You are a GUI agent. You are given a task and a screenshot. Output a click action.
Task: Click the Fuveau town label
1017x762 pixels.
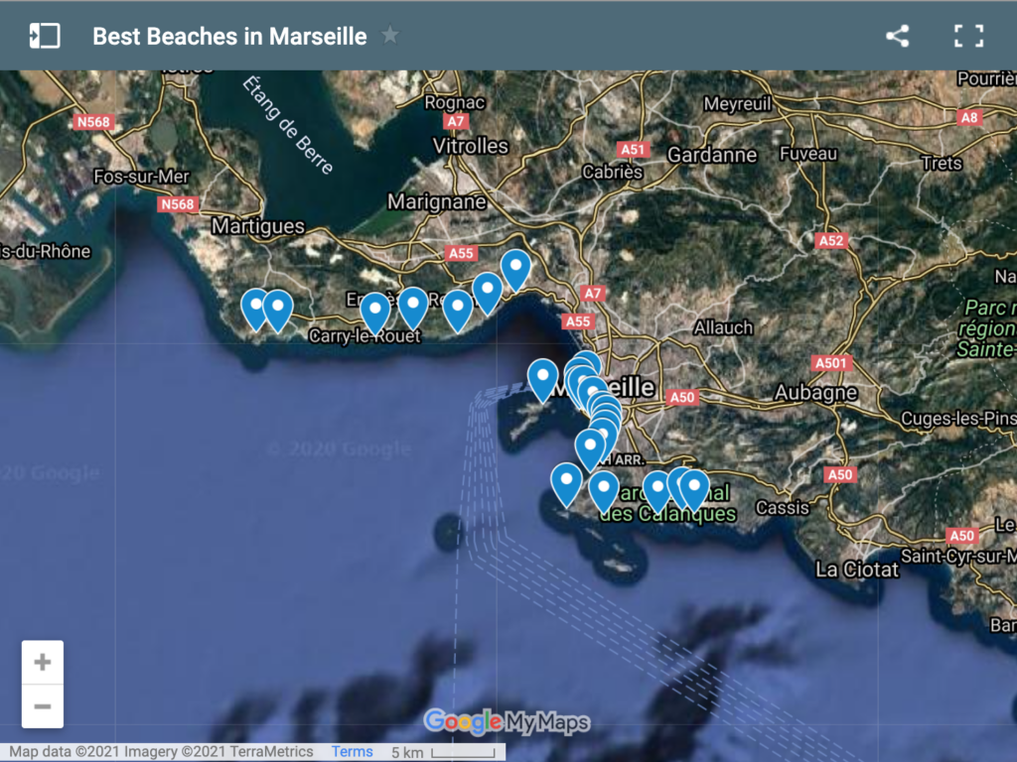808,154
